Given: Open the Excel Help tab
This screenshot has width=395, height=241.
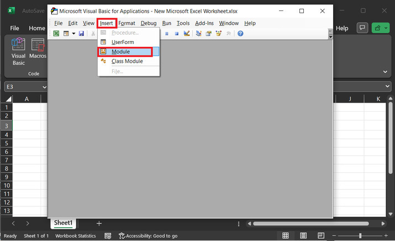Looking at the screenshot, I should [x=342, y=29].
